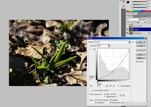This screenshot has width=151, height=107.
Task: Click the layer Opacity field
Action: pos(149,19)
